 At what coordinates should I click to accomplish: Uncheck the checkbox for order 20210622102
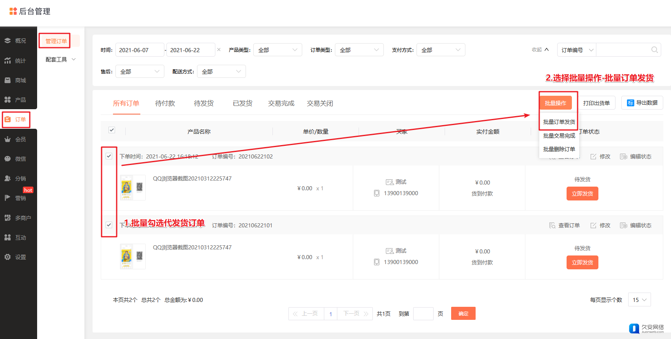[x=109, y=156]
